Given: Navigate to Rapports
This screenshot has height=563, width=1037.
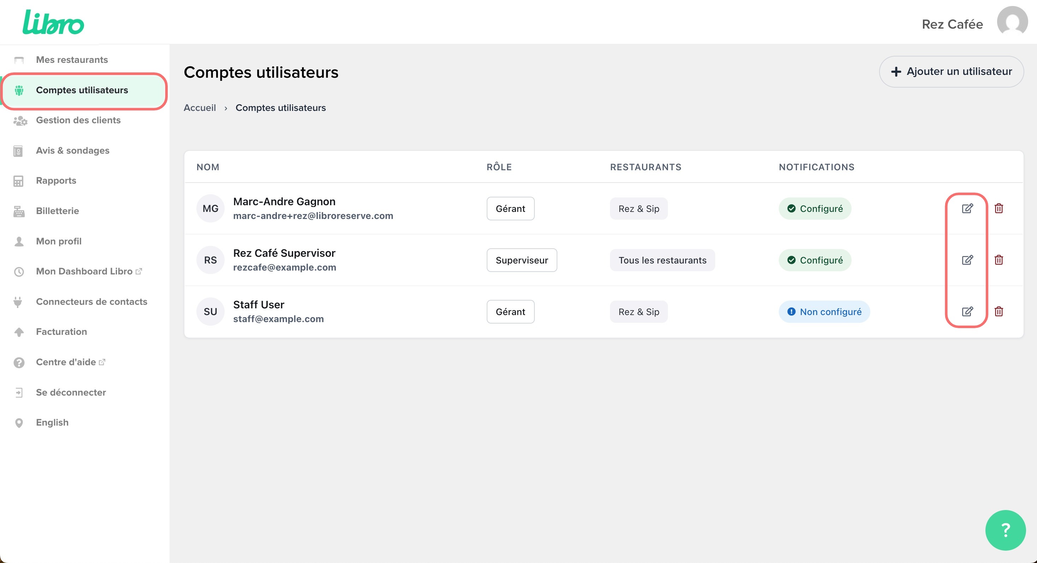Looking at the screenshot, I should coord(56,181).
